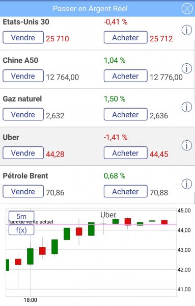
Task: Click Vendre for Gaz naturel
Action: (23, 114)
